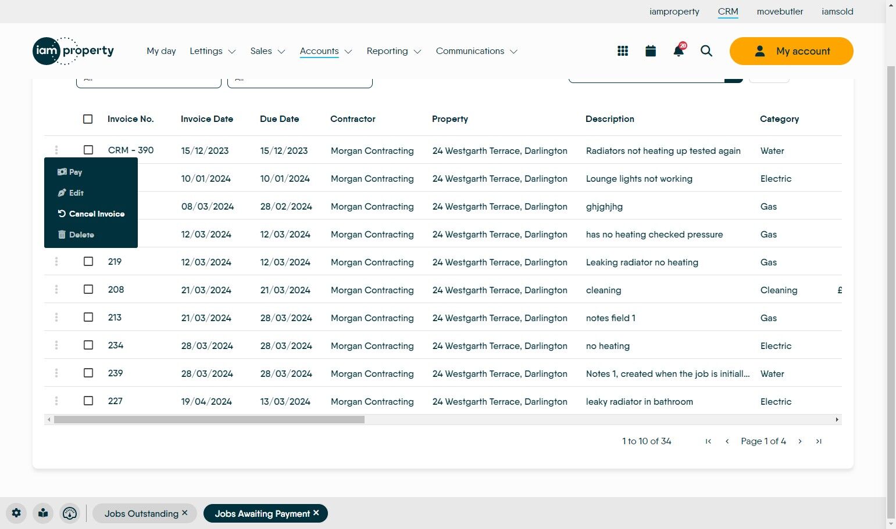Click description 'leaky radiator in bathroom'

click(640, 402)
